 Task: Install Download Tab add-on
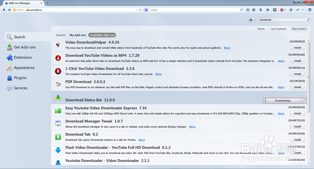pyautogui.click(x=297, y=139)
